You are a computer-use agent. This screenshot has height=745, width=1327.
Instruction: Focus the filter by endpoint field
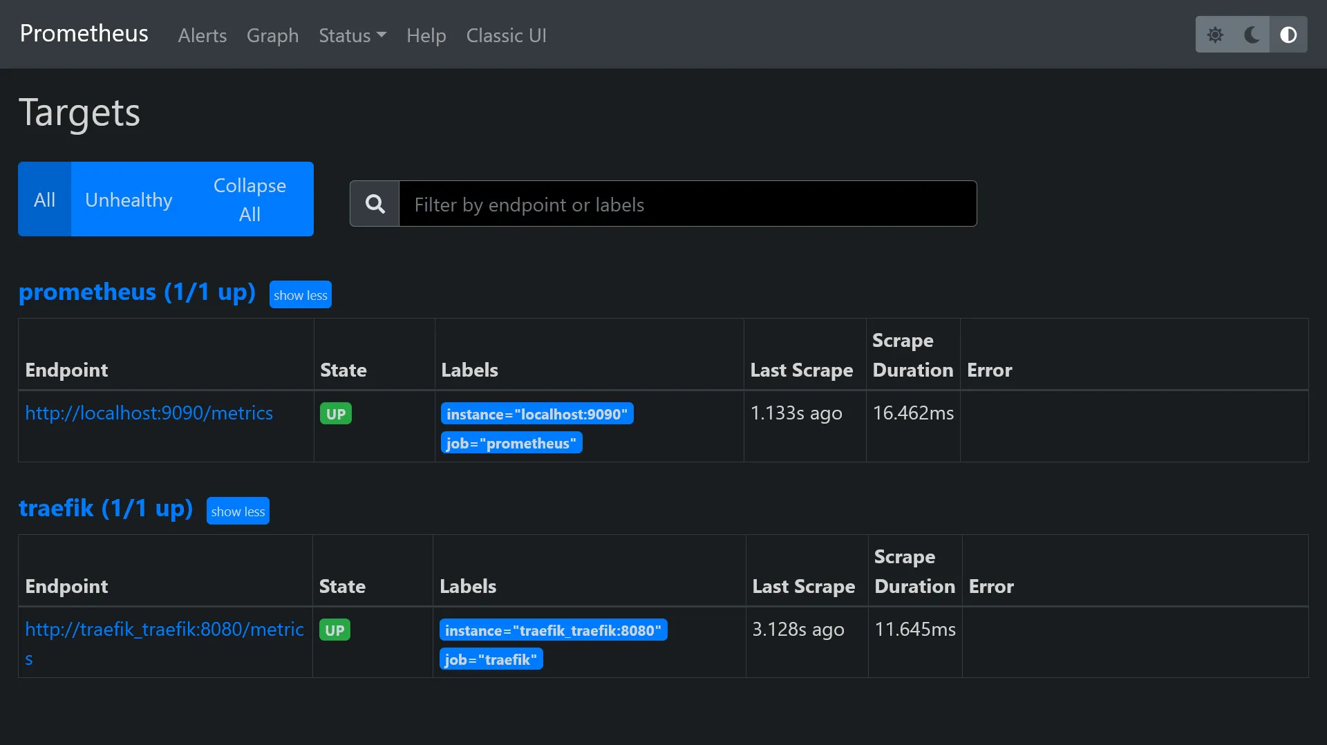click(687, 204)
